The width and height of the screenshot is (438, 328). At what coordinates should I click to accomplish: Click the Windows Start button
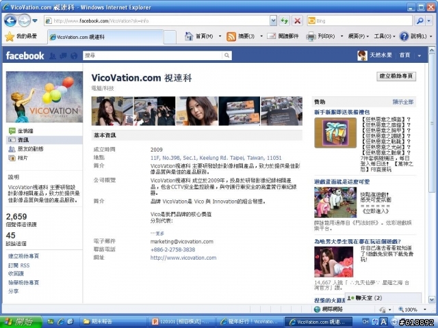pos(21,322)
